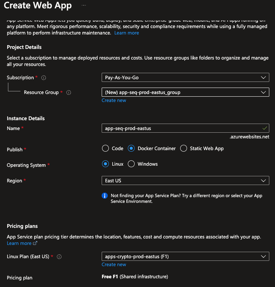275x287 pixels.
Task: Choose Windows as the operating system
Action: tap(131, 164)
